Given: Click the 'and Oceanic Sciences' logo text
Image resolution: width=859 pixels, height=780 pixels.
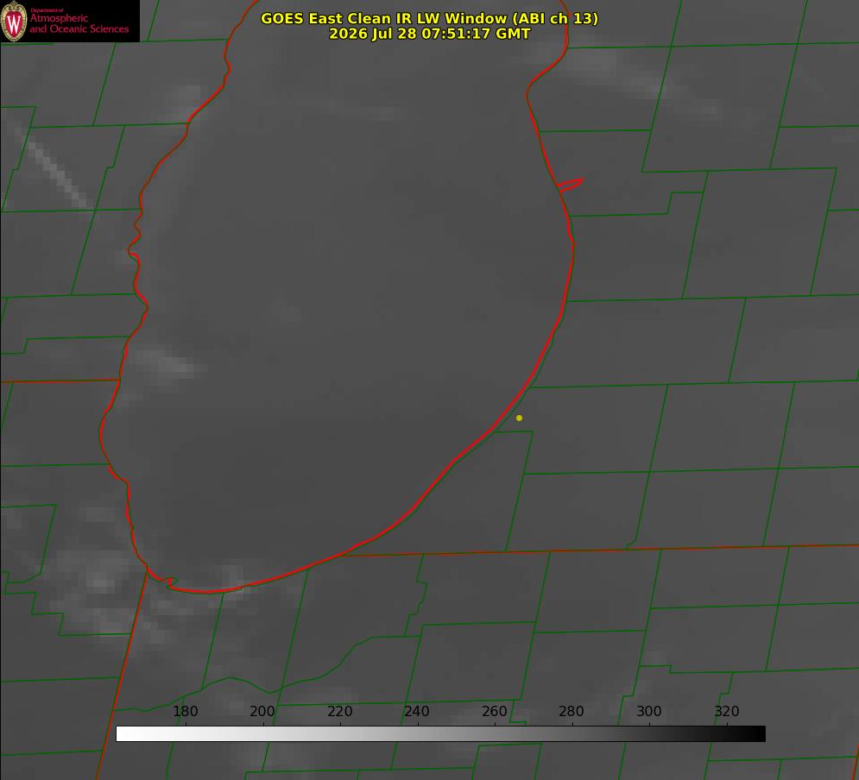Looking at the screenshot, I should point(79,29).
